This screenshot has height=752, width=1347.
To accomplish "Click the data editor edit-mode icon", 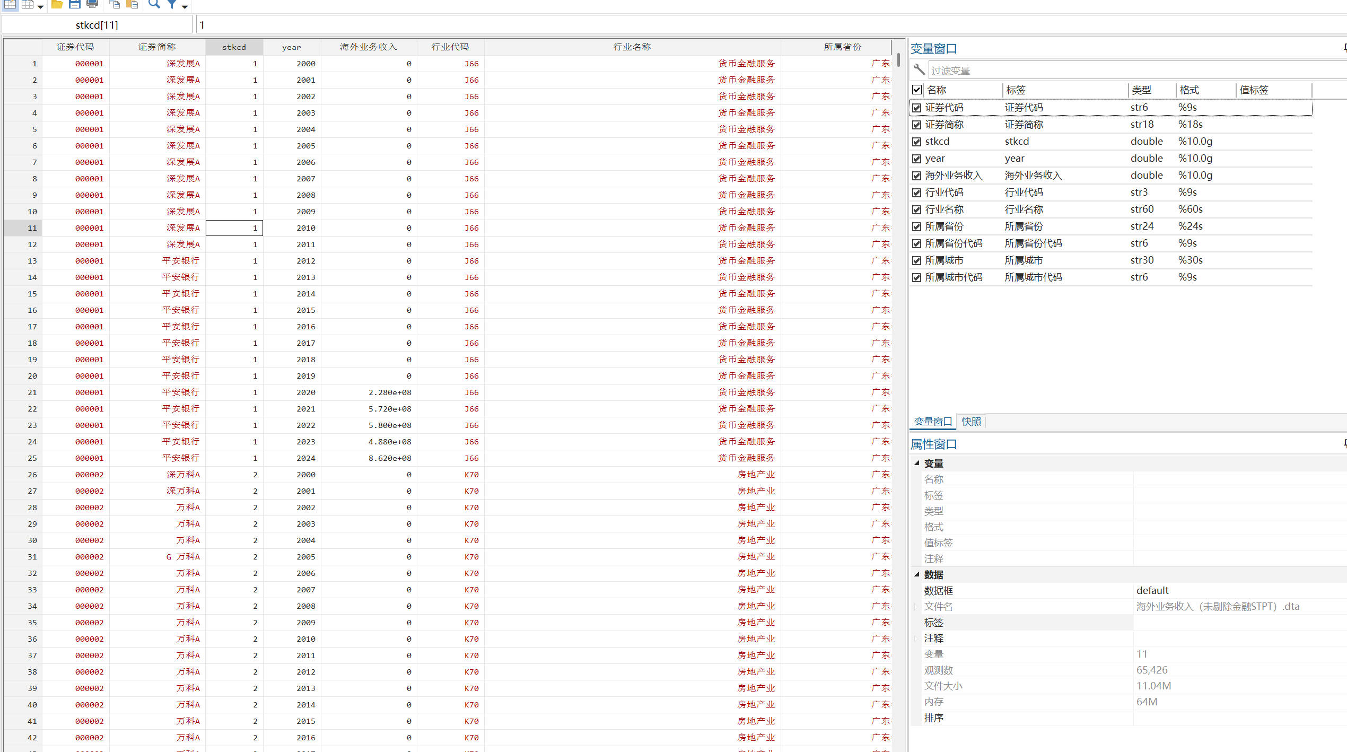I will [x=10, y=5].
